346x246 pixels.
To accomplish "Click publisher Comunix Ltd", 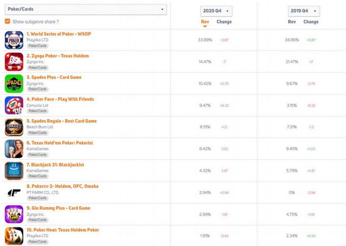I will [x=37, y=105].
